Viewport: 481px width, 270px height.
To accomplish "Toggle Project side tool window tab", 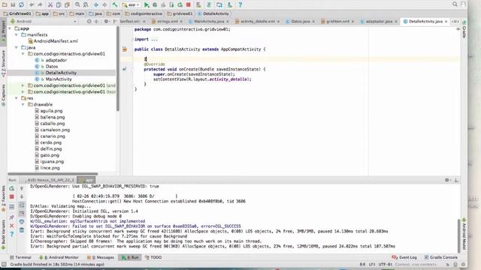I will [x=3, y=32].
